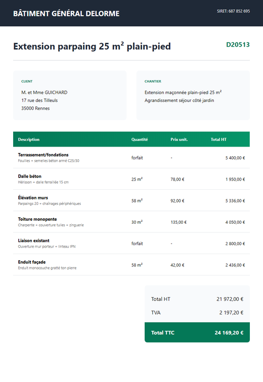This screenshot has height=382, width=263.
Task: Select the Enduit façade quantity 58 m²
Action: 137,265
